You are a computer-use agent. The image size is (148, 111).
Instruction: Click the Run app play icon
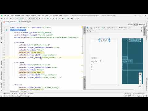coord(39,18)
